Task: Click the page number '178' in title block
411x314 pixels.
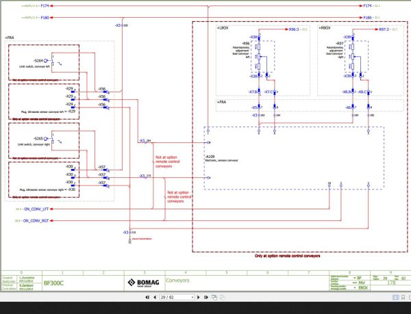Action: point(391,283)
